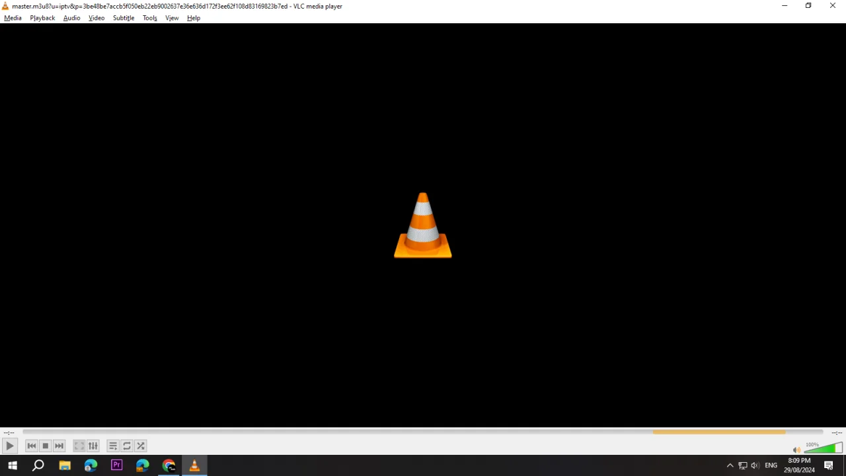Toggle random shuffle playback icon

tap(141, 446)
